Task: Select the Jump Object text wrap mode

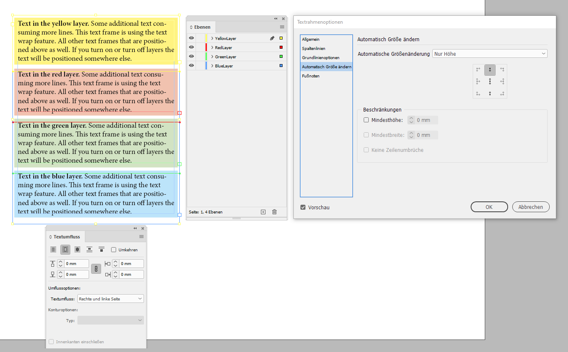Action: (x=89, y=249)
